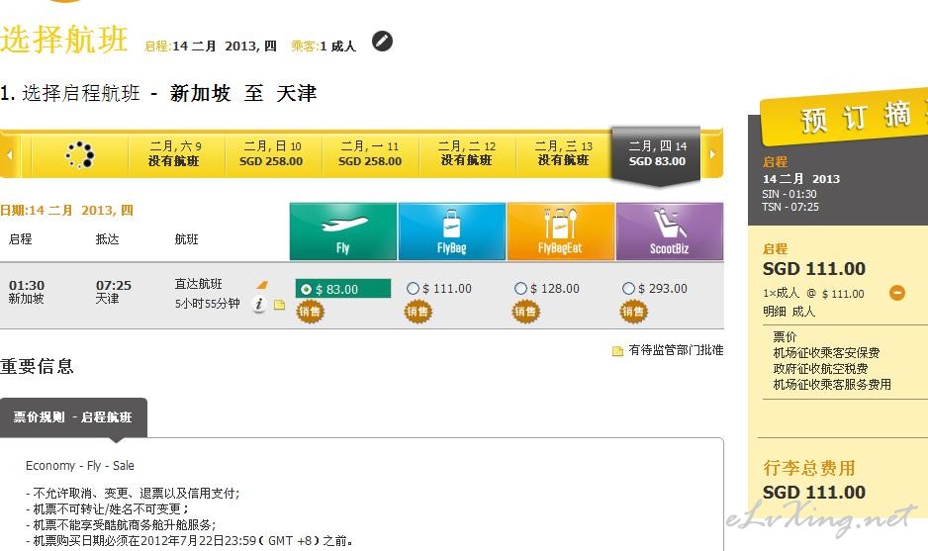Click the green Fly fare header
928x551 pixels.
343,231
